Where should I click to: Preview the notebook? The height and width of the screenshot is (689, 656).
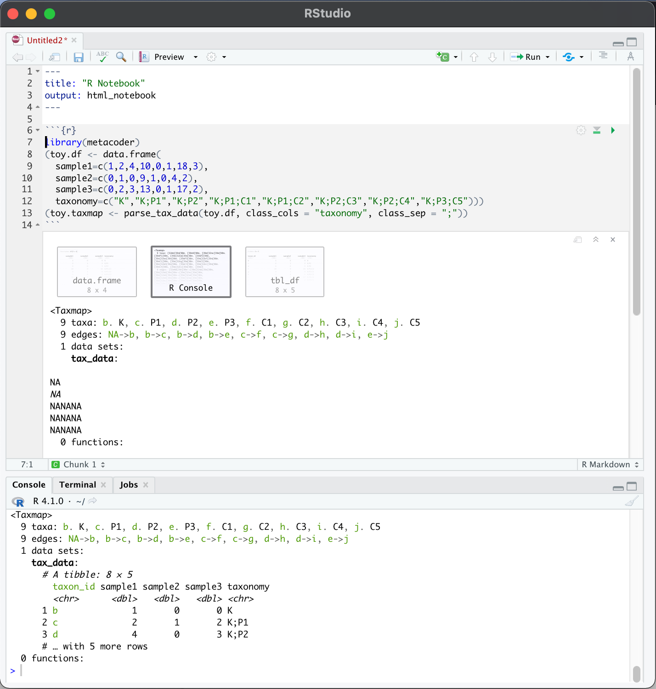162,57
